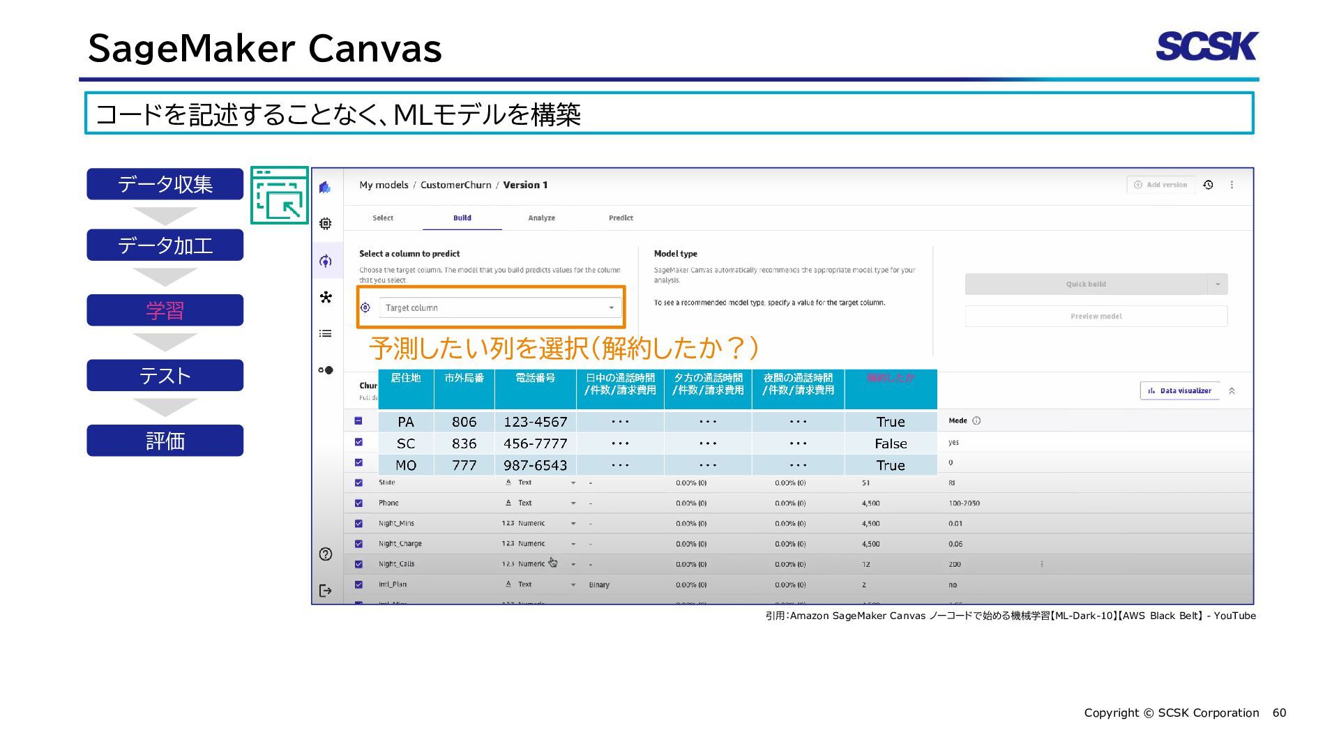Uncheck the Phone column checkbox

[x=358, y=503]
